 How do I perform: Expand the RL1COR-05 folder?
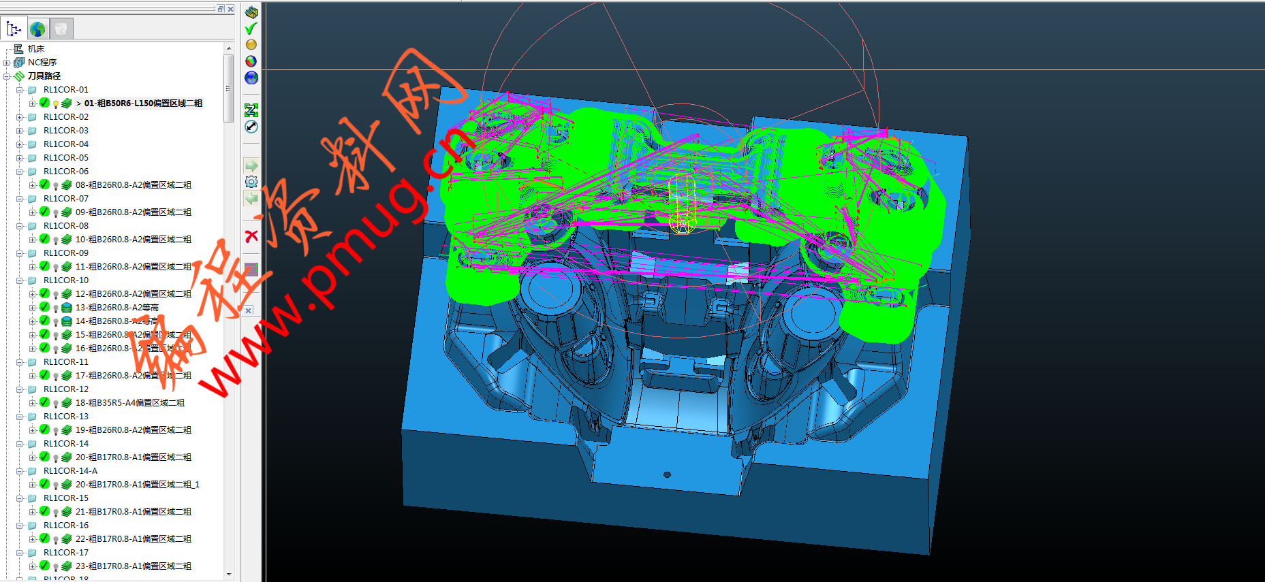click(x=19, y=158)
